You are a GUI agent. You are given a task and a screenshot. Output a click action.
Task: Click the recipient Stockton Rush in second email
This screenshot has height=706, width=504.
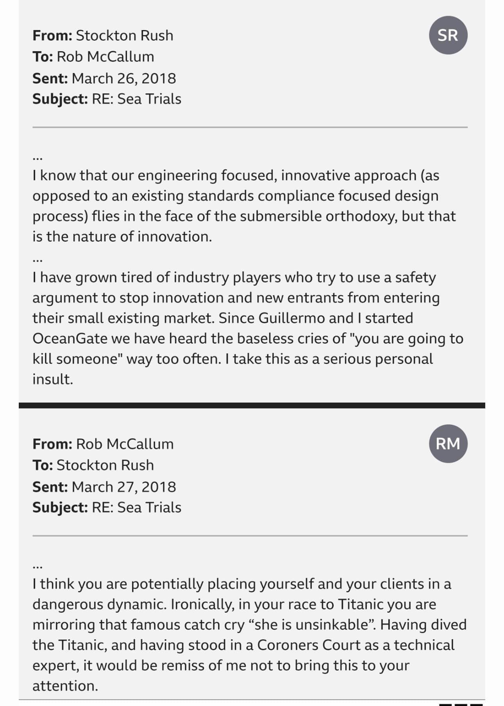(x=105, y=465)
